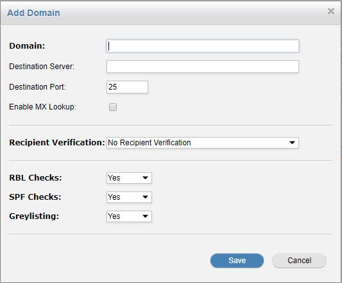Open the Greylisting dropdown
342x283 pixels.
click(129, 216)
